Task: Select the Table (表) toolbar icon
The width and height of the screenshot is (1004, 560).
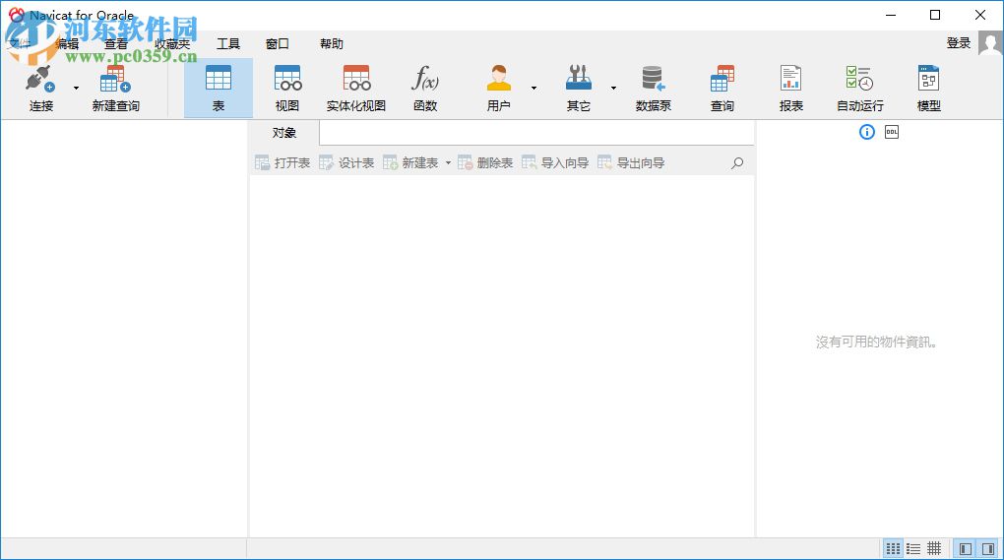Action: coord(219,89)
